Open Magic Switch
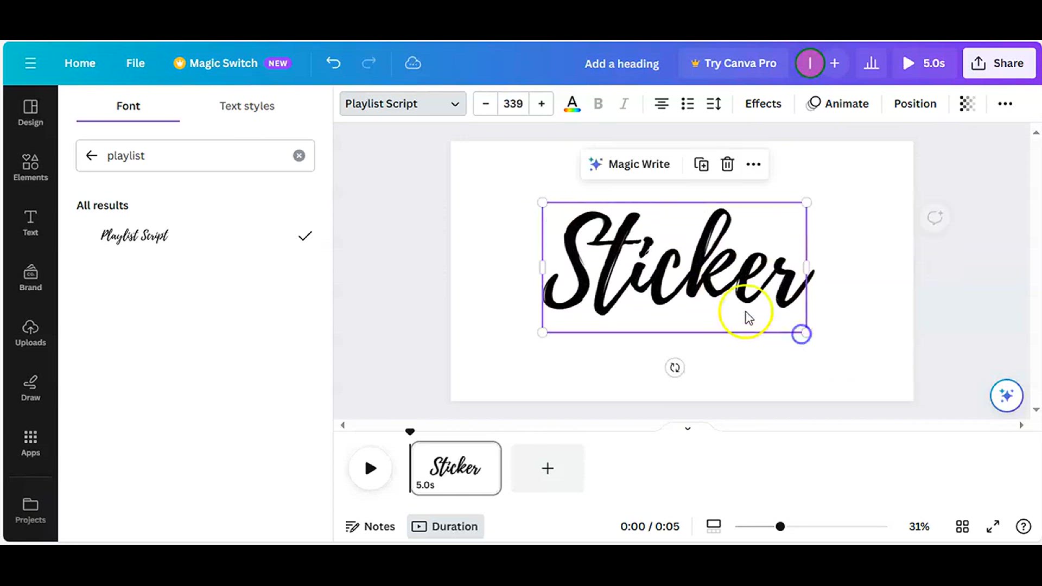The height and width of the screenshot is (586, 1042). click(x=232, y=63)
